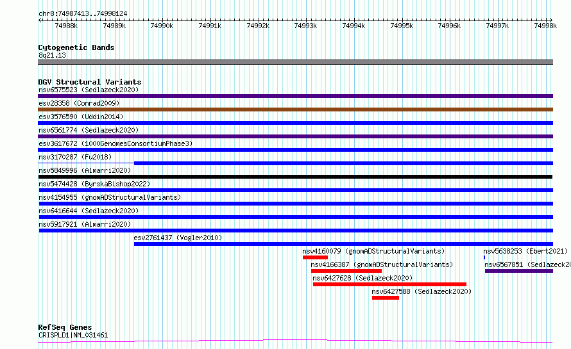Image resolution: width=571 pixels, height=349 pixels.
Task: Click the 74989k ruler tick label
Action: click(114, 26)
